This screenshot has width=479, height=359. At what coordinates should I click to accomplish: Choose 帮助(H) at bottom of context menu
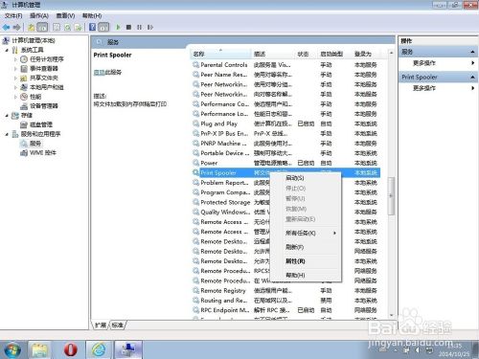tap(306, 275)
